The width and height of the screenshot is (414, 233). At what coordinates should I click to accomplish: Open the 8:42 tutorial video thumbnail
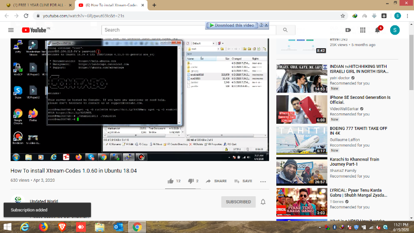point(302,46)
